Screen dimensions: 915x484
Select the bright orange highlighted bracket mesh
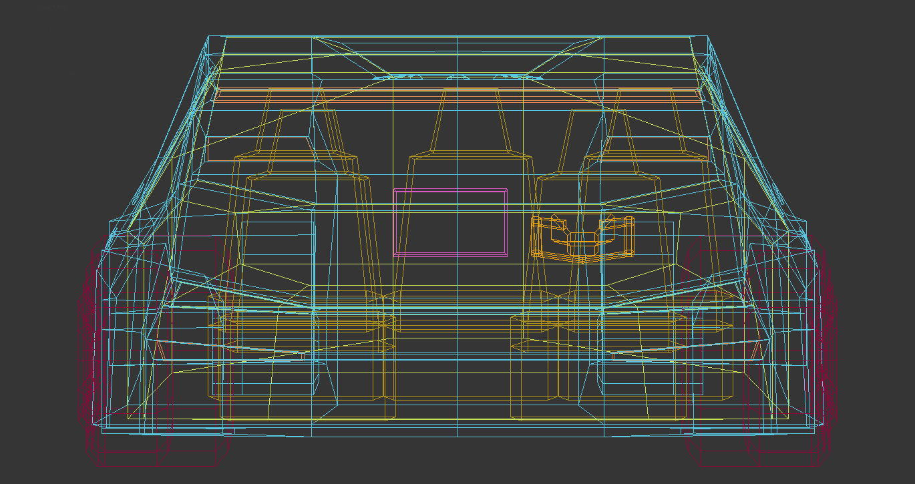[x=583, y=238]
